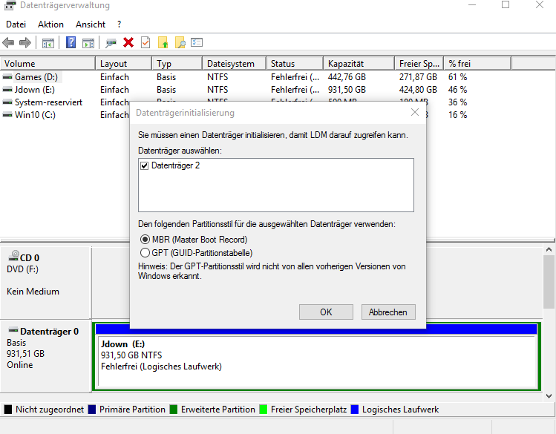Click the folder with green arrow icon
The height and width of the screenshot is (434, 556).
coord(163,43)
